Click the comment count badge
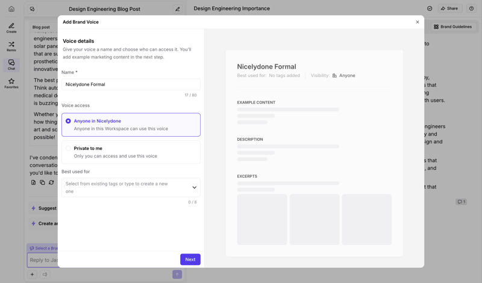 pos(462,202)
